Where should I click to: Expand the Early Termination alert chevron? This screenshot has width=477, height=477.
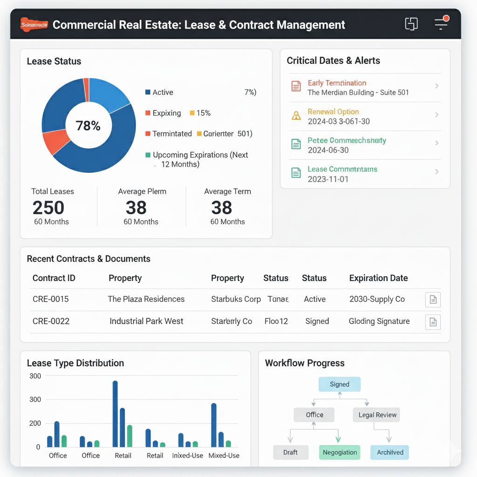pos(436,86)
